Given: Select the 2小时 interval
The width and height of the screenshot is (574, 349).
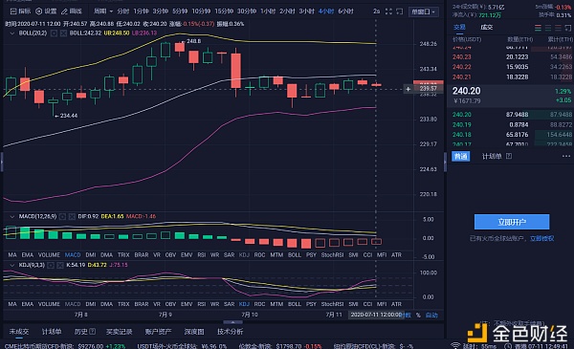Looking at the screenshot, I should pyautogui.click(x=287, y=11).
